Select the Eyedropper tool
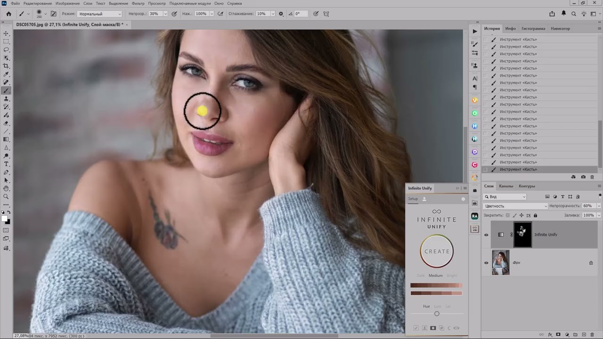 [x=6, y=74]
